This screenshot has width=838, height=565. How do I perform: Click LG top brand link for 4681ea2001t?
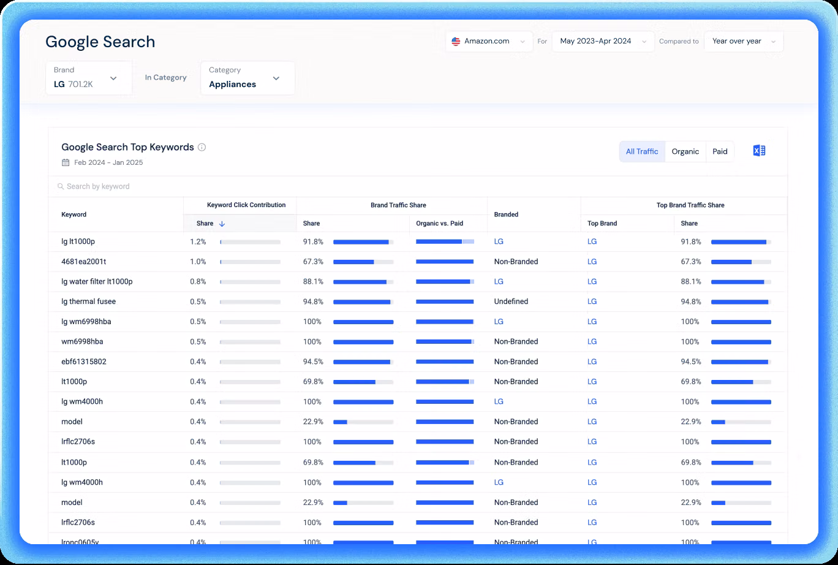click(x=592, y=262)
